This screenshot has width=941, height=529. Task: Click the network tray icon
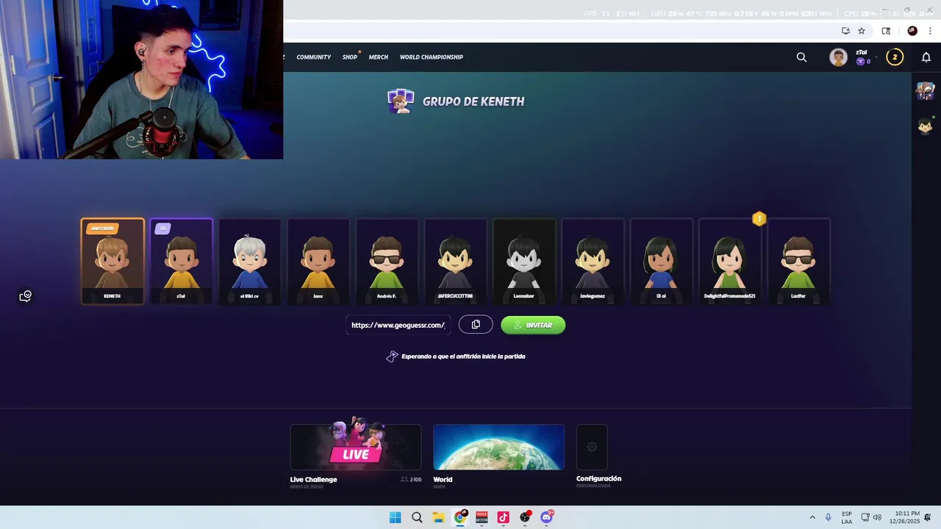865,517
